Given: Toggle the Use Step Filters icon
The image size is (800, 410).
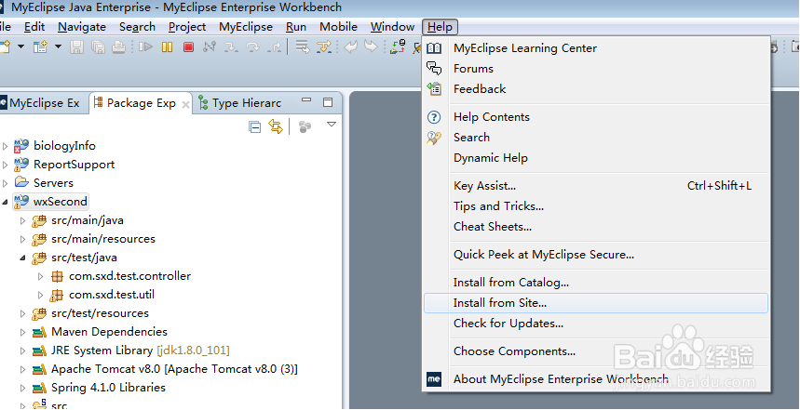Looking at the screenshot, I should (x=324, y=47).
